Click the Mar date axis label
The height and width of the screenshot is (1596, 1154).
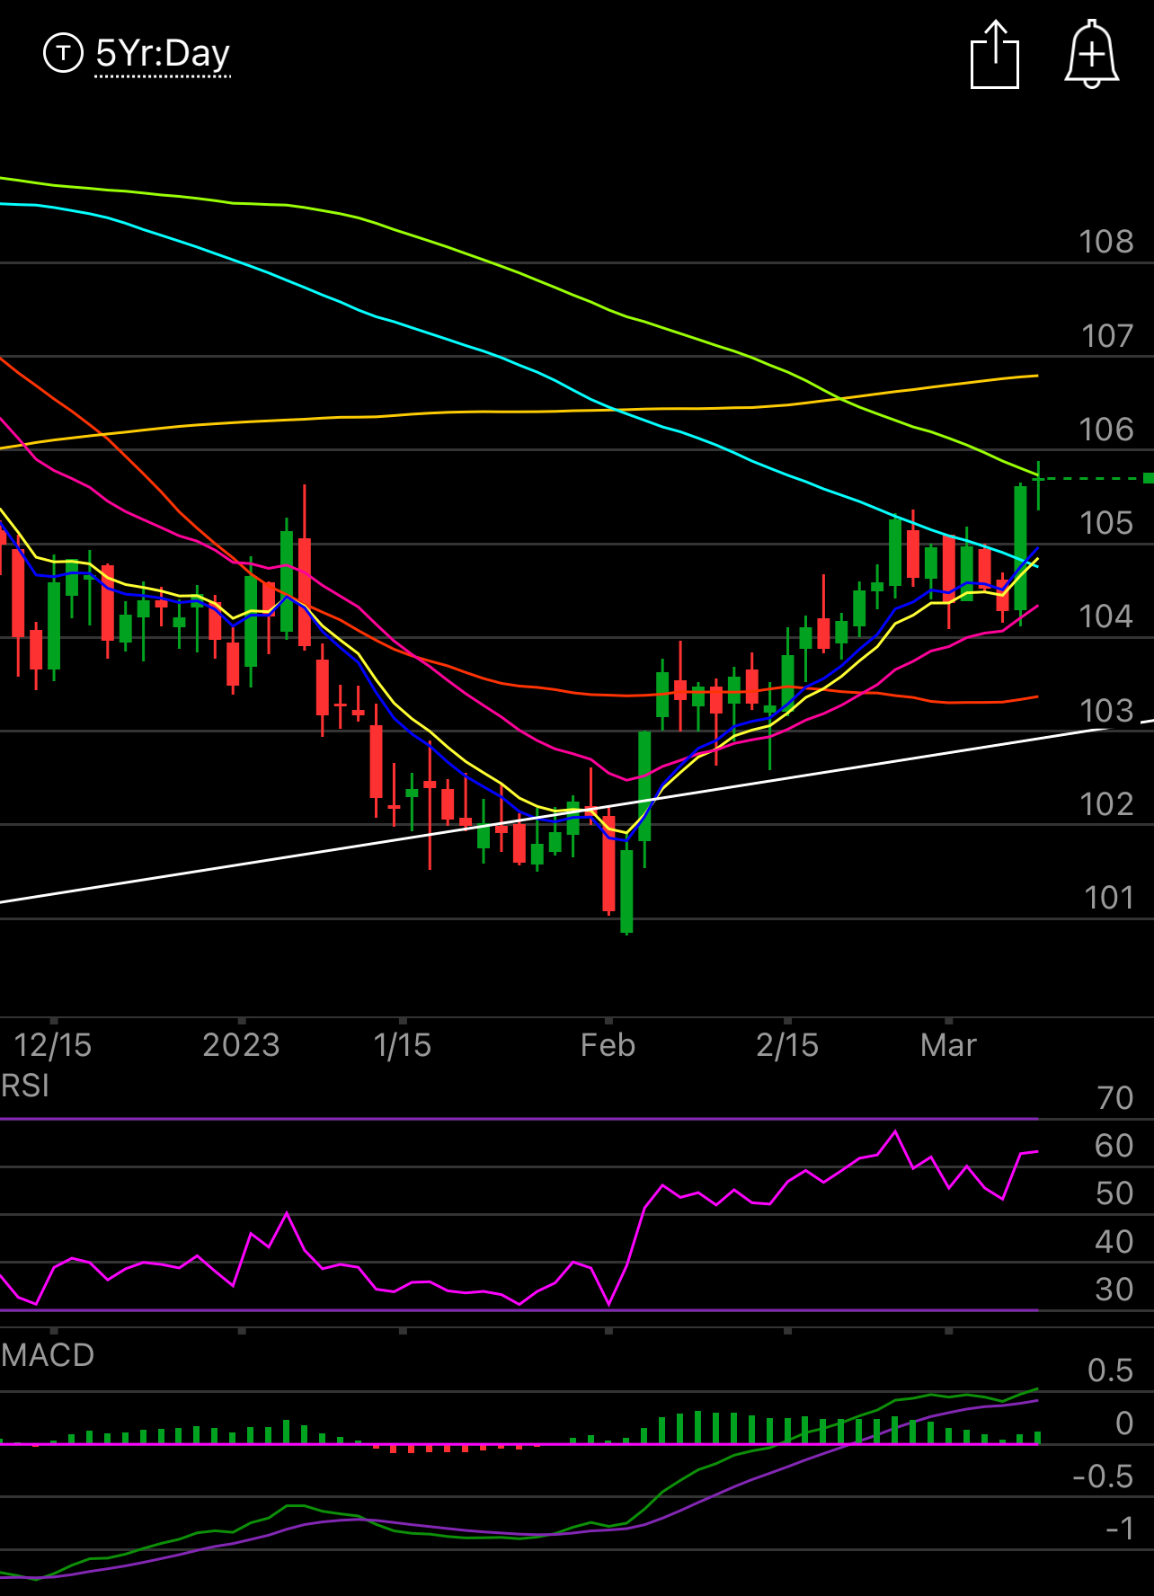948,1045
